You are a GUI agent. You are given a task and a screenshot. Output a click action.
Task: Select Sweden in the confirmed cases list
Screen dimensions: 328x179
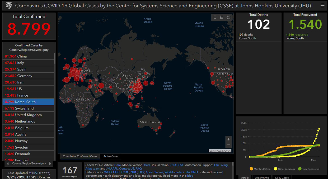pos(28,147)
